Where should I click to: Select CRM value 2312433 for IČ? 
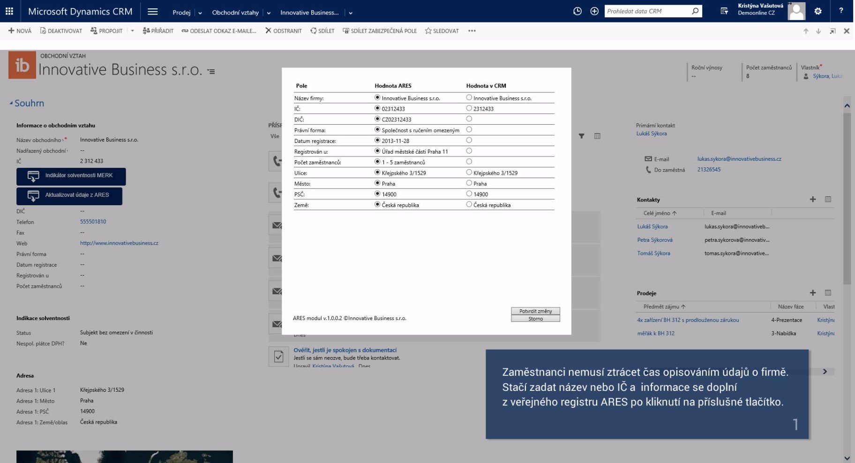pyautogui.click(x=469, y=108)
